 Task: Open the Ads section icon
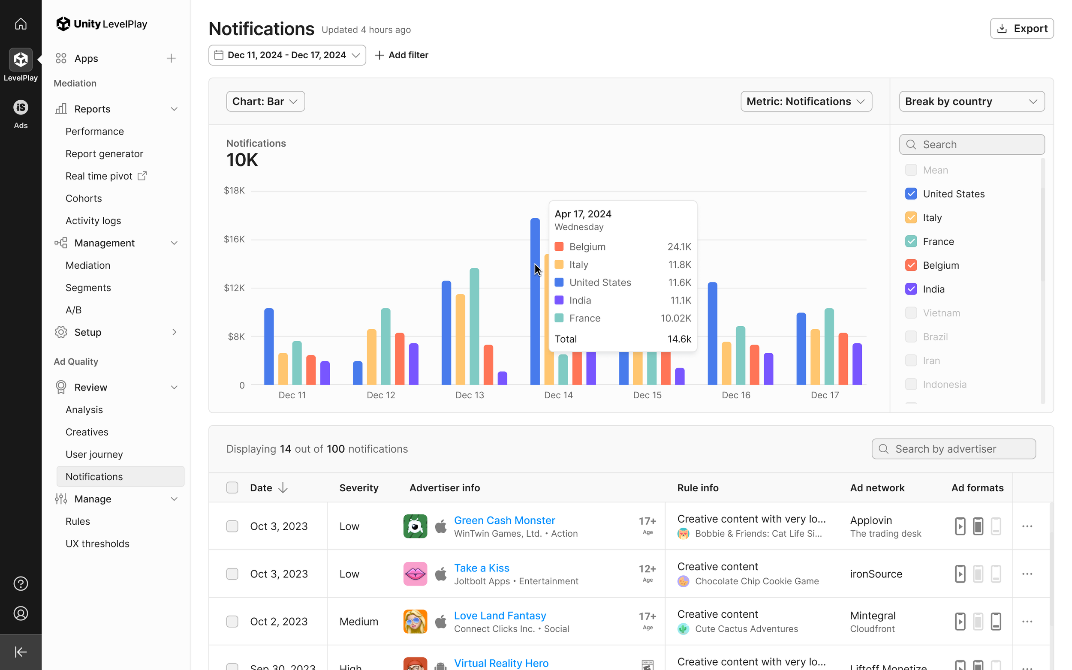click(x=21, y=108)
